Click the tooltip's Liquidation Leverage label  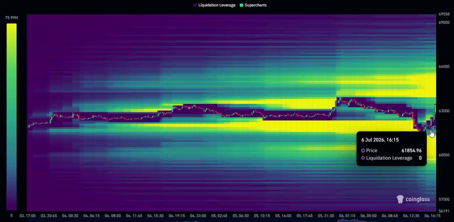(389, 158)
